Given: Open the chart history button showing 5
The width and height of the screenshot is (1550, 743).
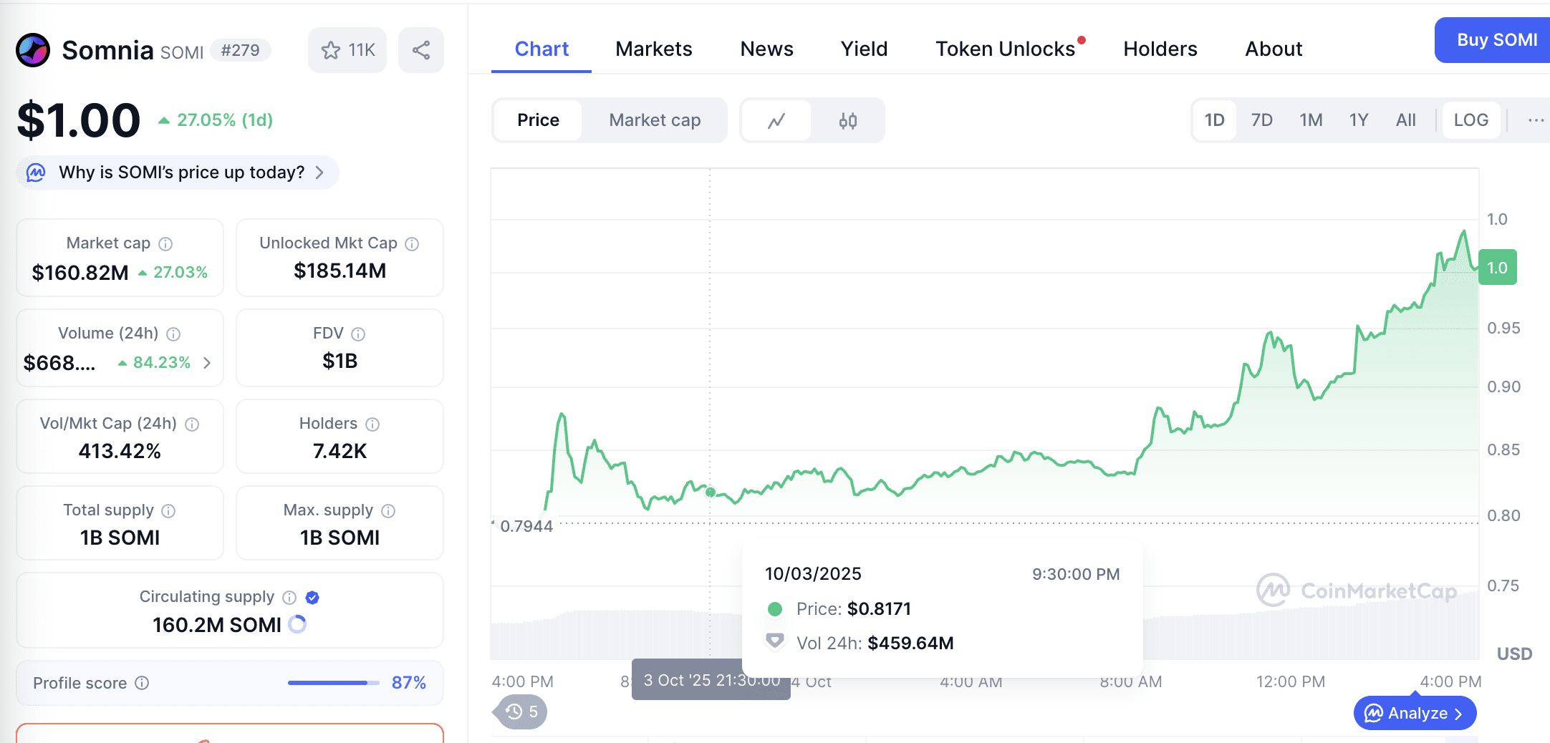Looking at the screenshot, I should point(522,712).
